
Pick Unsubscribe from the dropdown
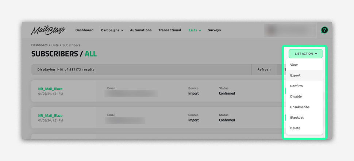pos(300,107)
